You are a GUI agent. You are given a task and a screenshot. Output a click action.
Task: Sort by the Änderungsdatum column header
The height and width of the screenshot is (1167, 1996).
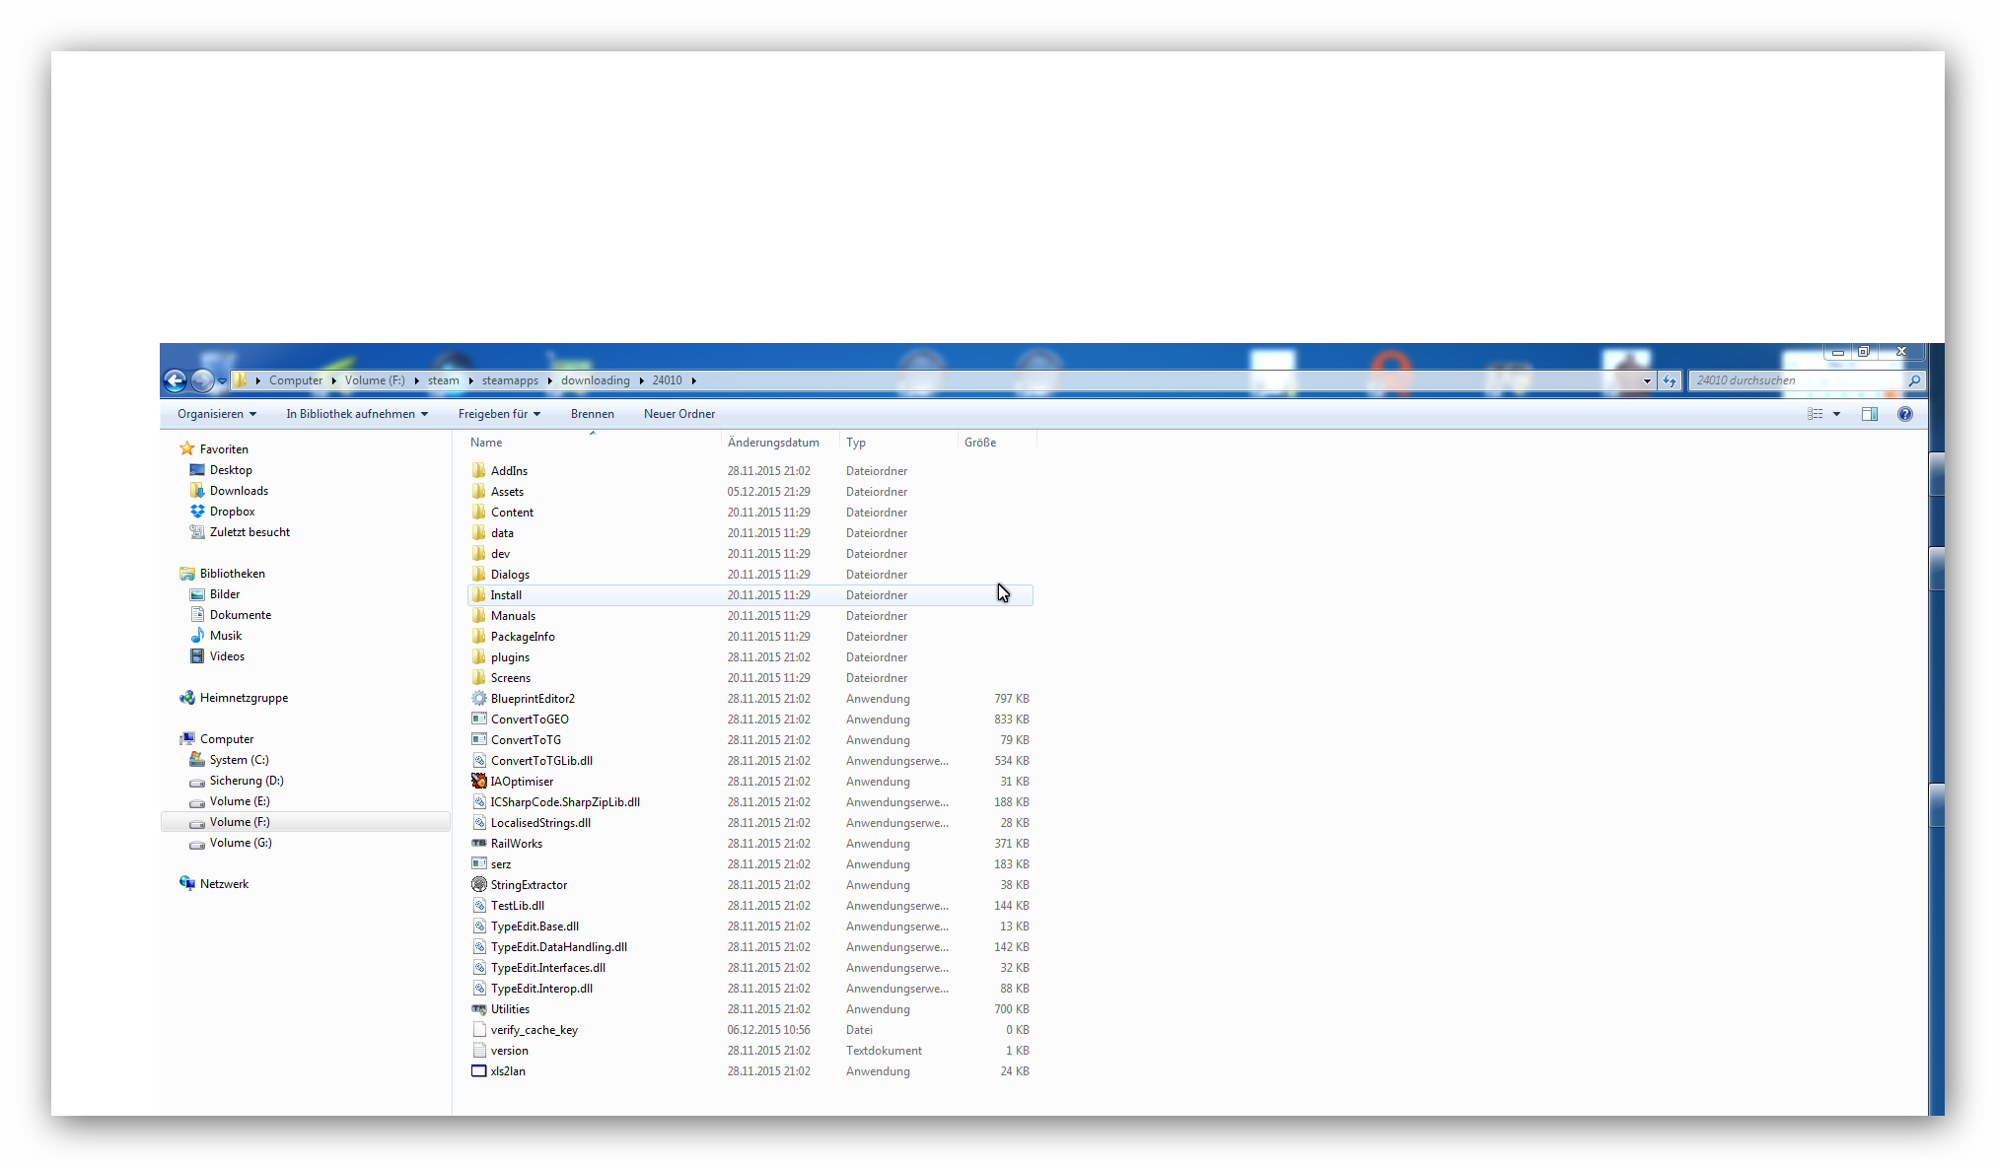click(x=773, y=443)
